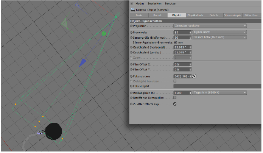Screen dimensions: 263x153
Task: Open the 35 mm Foto sensor preset dropdown
Action: pos(219,37)
